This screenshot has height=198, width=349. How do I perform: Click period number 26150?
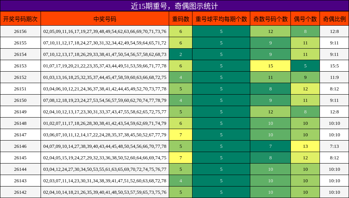point(20,100)
